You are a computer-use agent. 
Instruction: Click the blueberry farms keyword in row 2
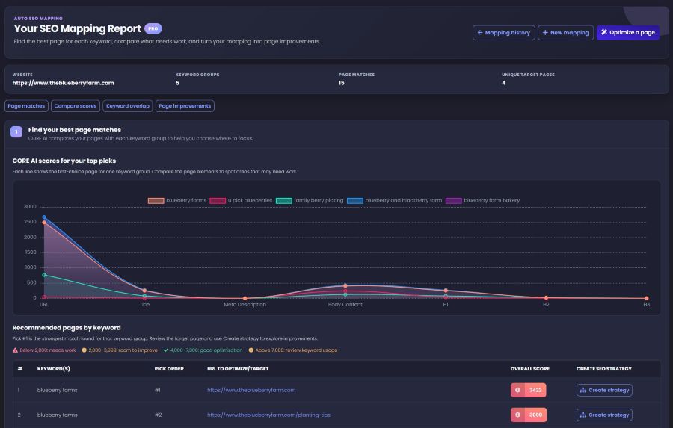(57, 415)
